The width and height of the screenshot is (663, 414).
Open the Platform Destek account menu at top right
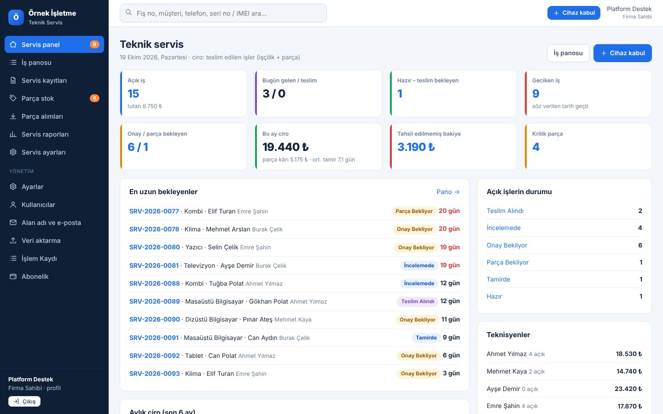(629, 13)
